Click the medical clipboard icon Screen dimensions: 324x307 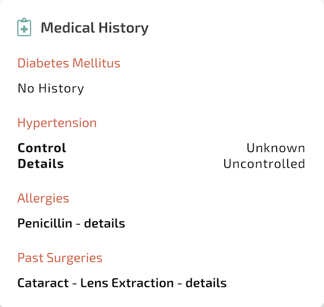(x=24, y=27)
